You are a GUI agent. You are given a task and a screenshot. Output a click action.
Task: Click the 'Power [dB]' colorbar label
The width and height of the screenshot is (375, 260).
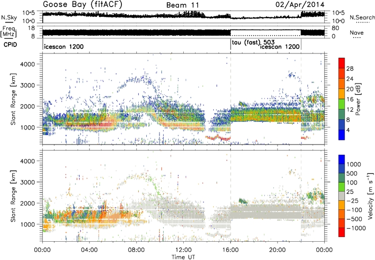358,99
